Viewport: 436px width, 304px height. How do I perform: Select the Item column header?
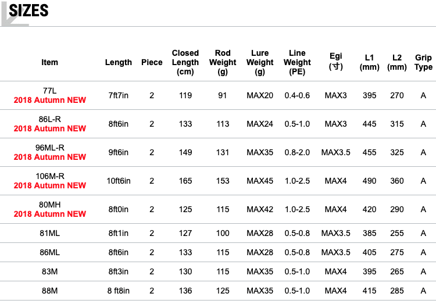(x=50, y=62)
